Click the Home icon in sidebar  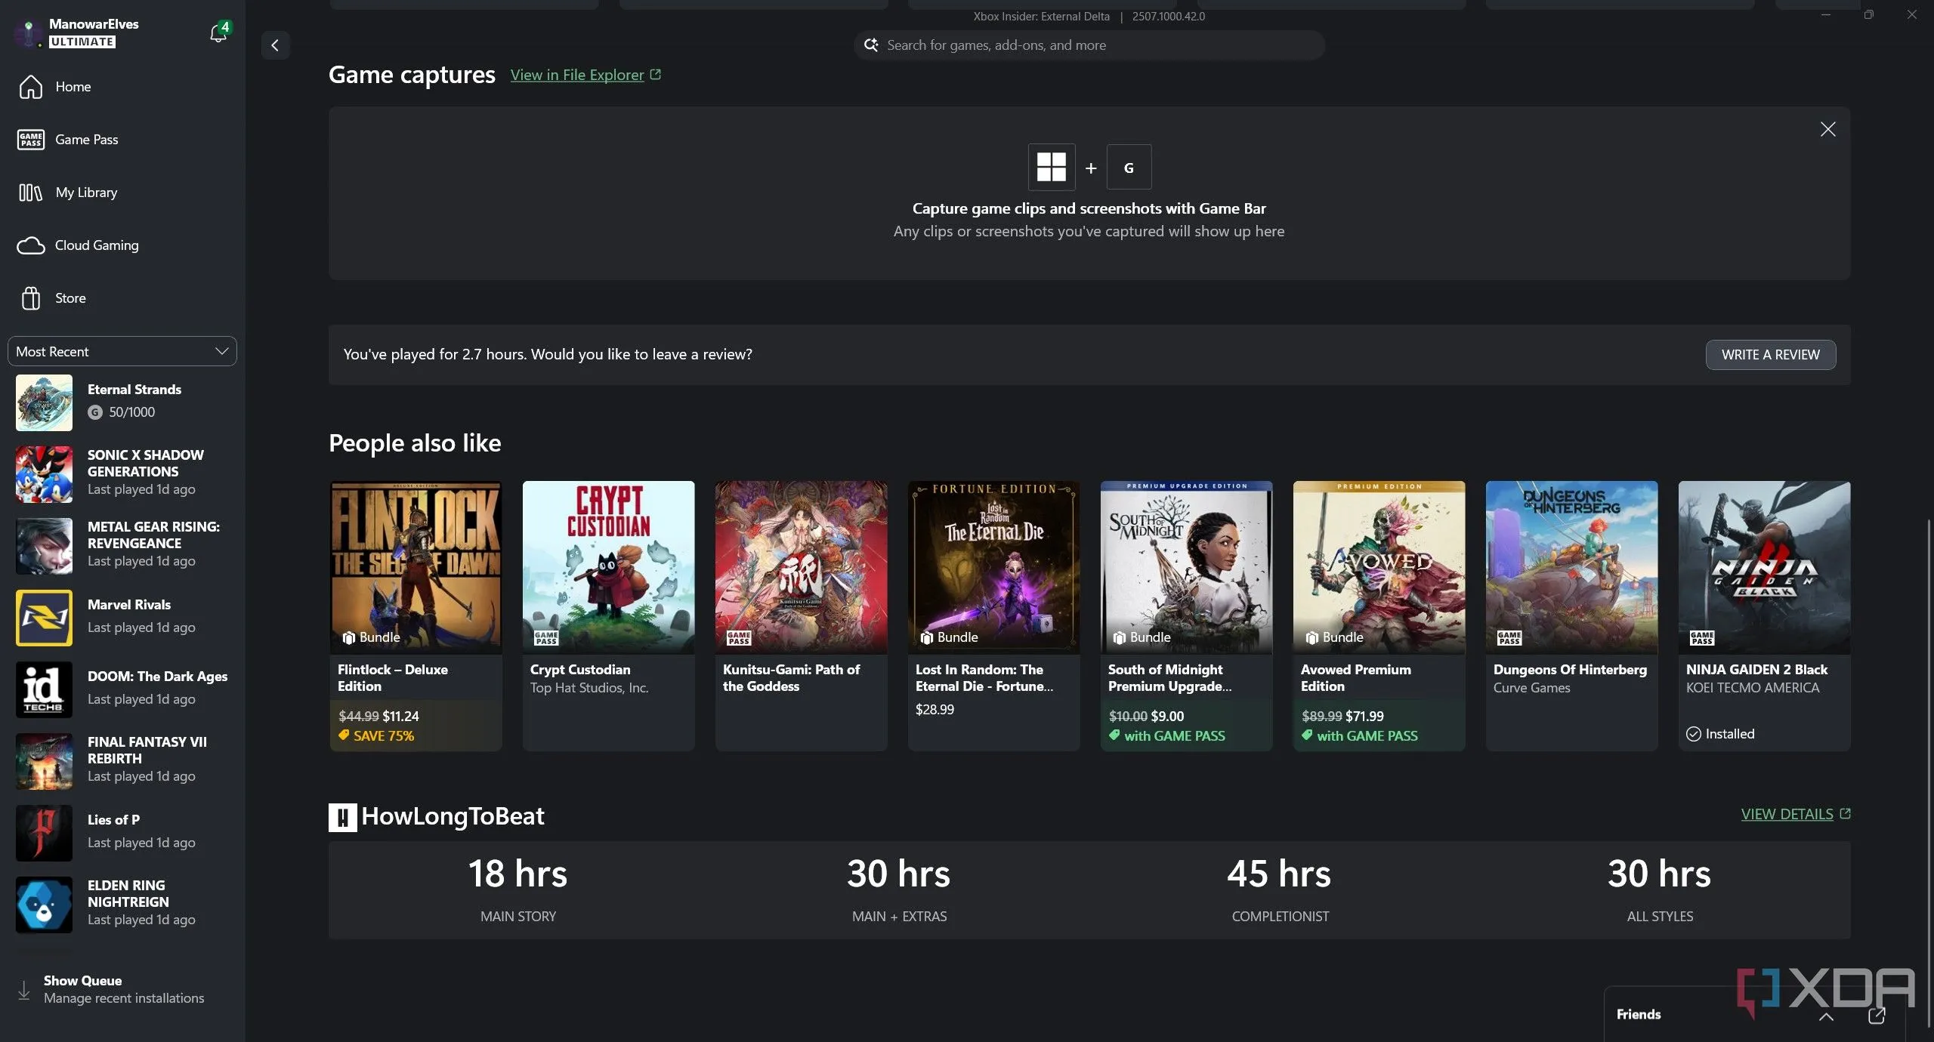coord(31,87)
